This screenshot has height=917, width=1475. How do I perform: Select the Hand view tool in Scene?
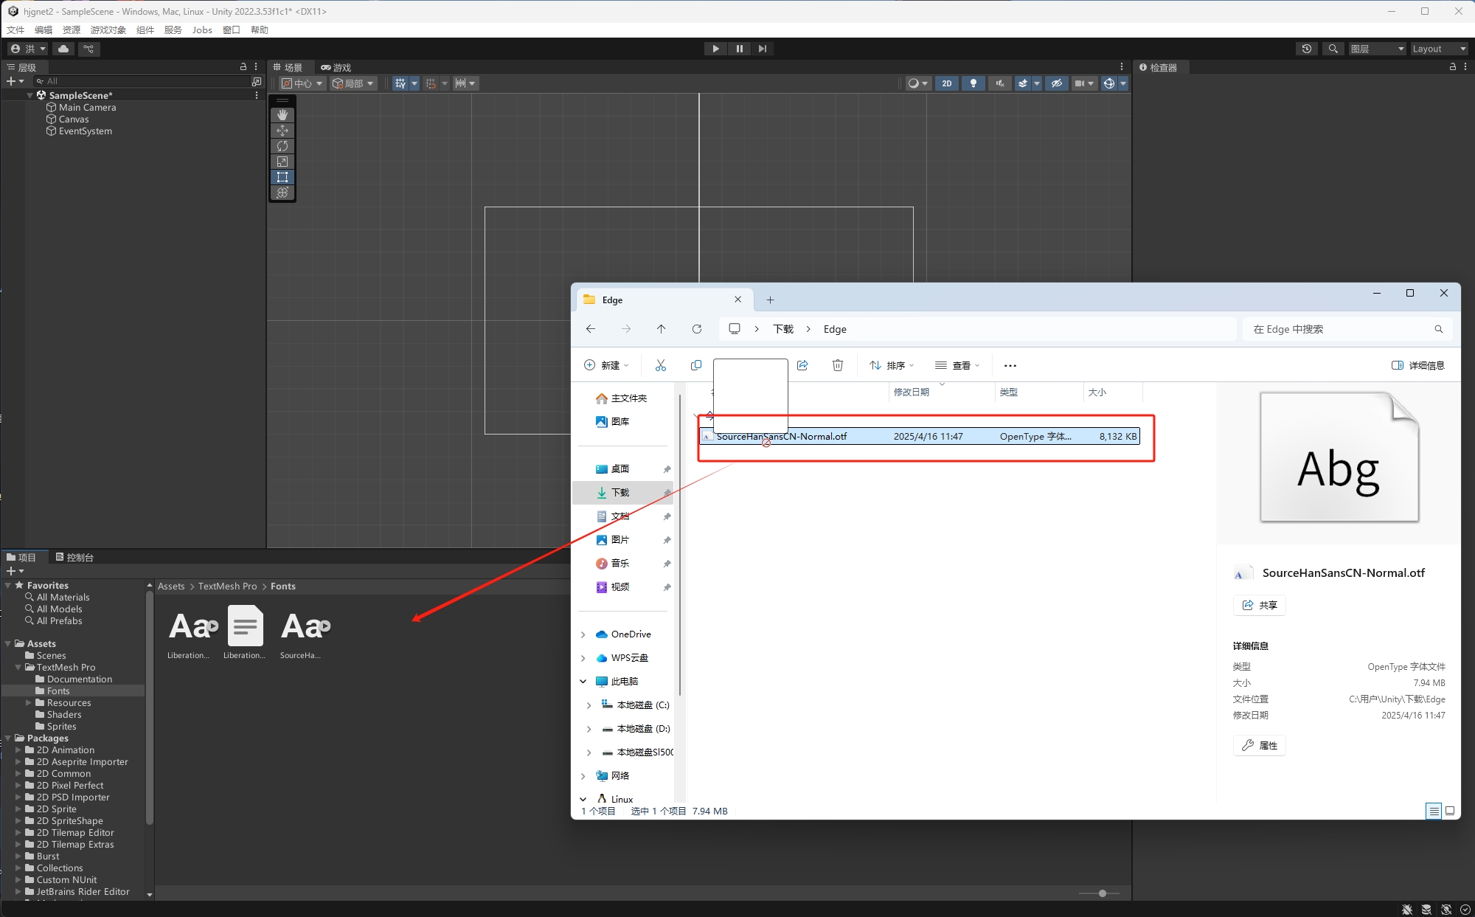[282, 115]
